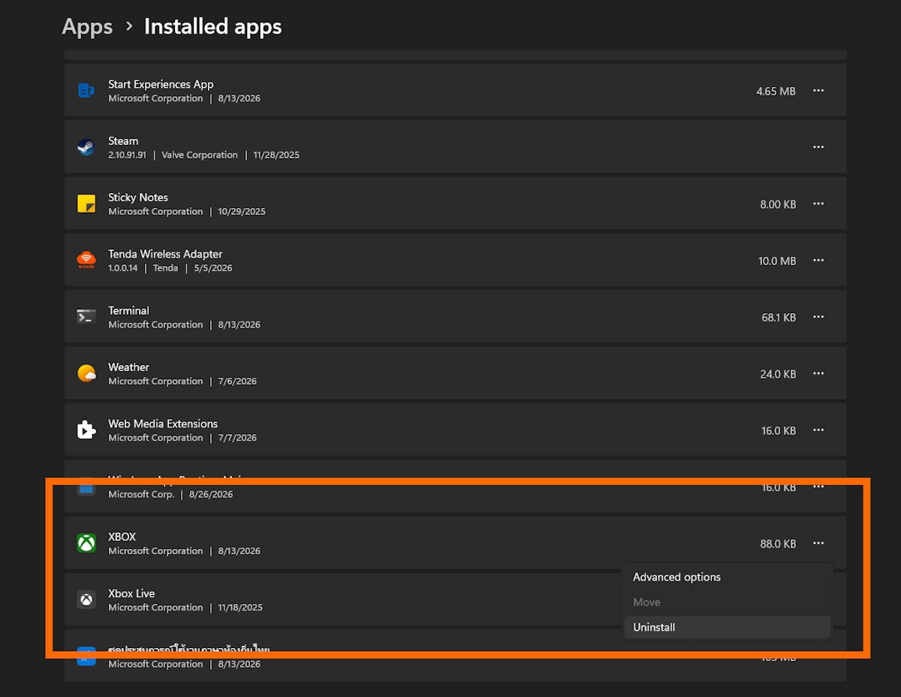The height and width of the screenshot is (697, 901).
Task: Open the three-dot menu for Steam
Action: [x=818, y=147]
